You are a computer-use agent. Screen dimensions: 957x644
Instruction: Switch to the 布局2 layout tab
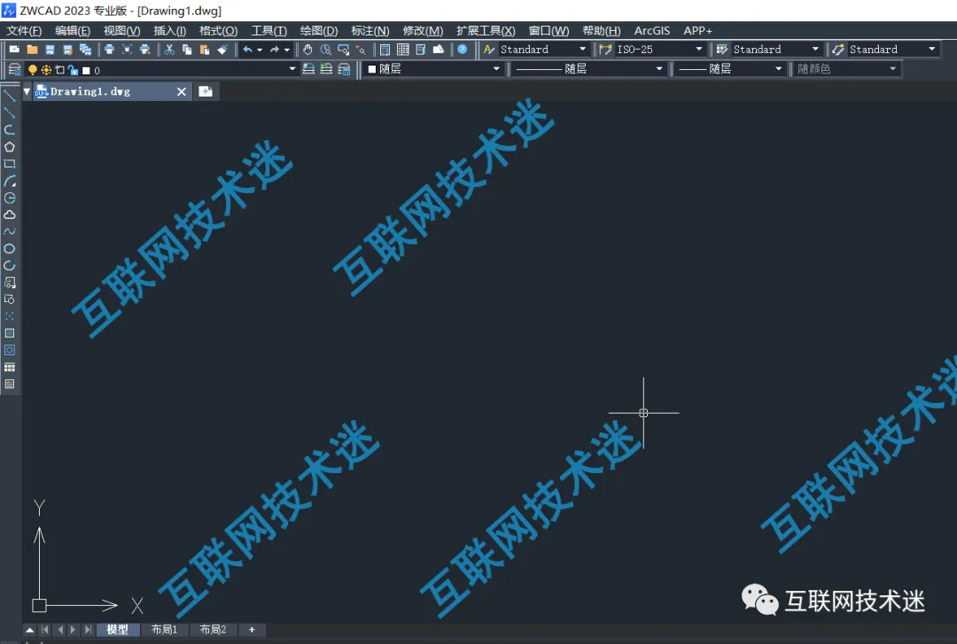tap(213, 629)
